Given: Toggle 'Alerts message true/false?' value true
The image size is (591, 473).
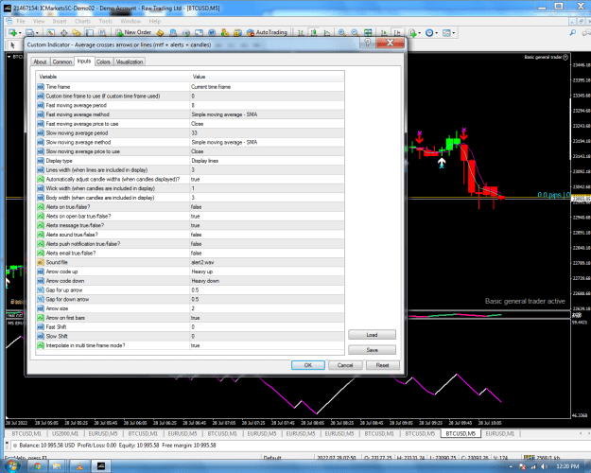Looking at the screenshot, I should tap(267, 225).
